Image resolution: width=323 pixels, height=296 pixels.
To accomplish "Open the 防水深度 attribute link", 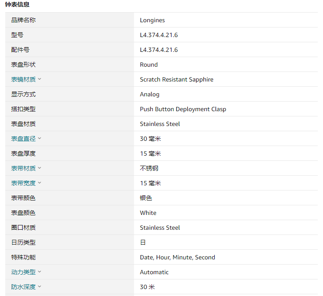I will [x=23, y=287].
